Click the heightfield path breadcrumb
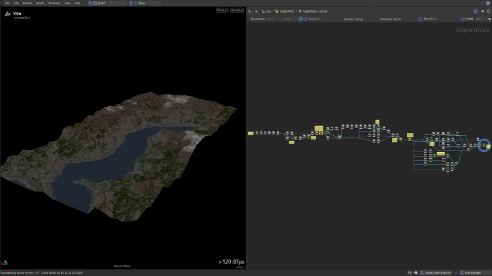492x276 pixels. (x=285, y=11)
